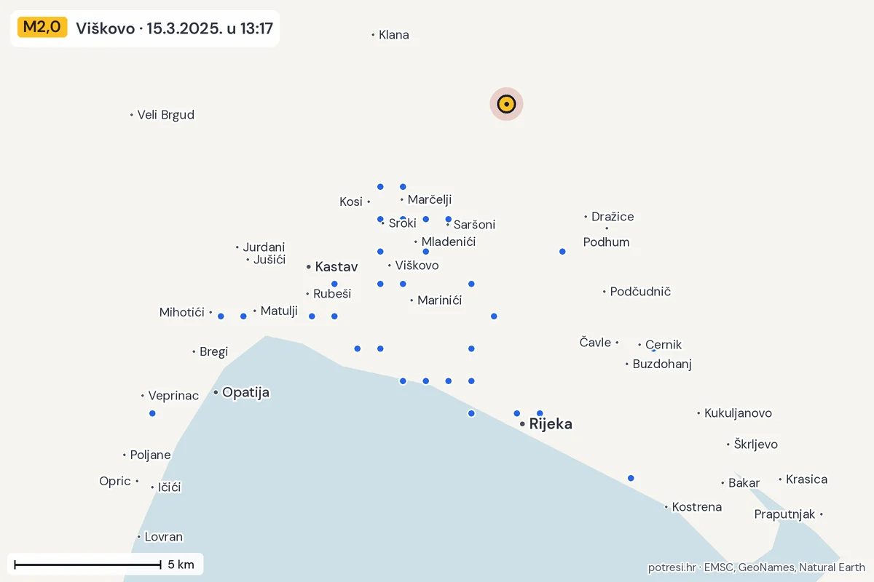Click the Viškovo map label

[x=417, y=266]
